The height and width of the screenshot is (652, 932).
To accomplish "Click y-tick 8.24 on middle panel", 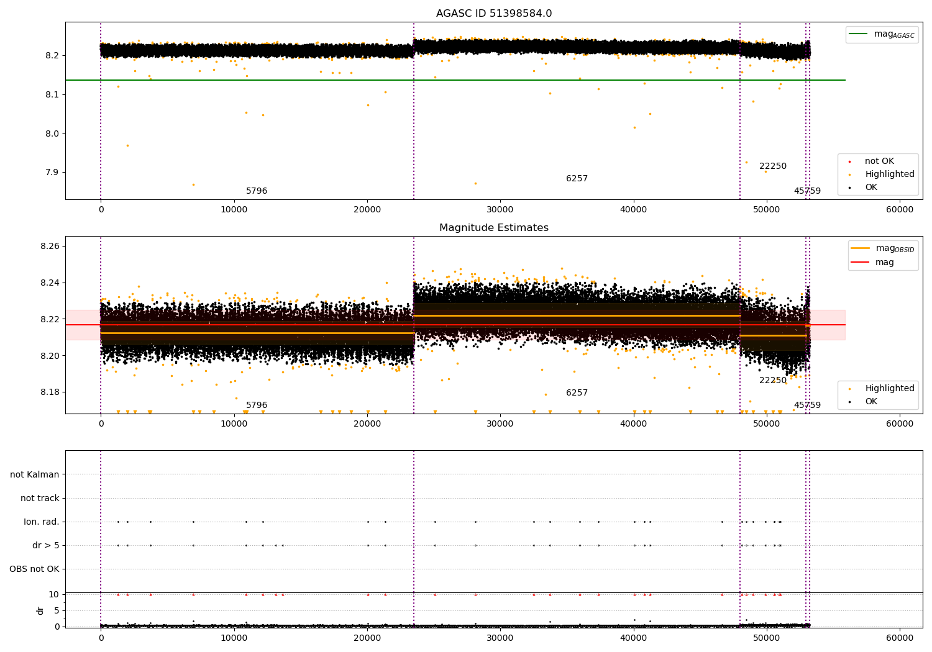I will (50, 283).
